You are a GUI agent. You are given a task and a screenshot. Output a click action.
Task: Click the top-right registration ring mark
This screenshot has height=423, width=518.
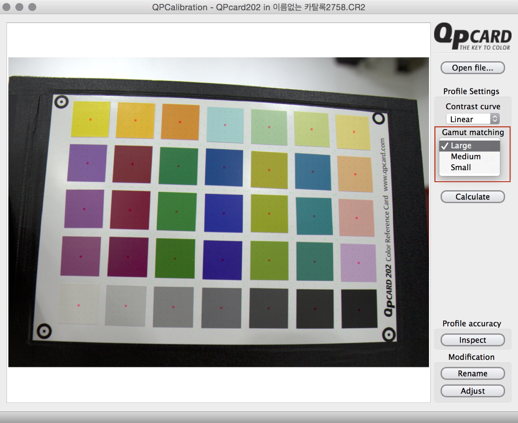378,118
